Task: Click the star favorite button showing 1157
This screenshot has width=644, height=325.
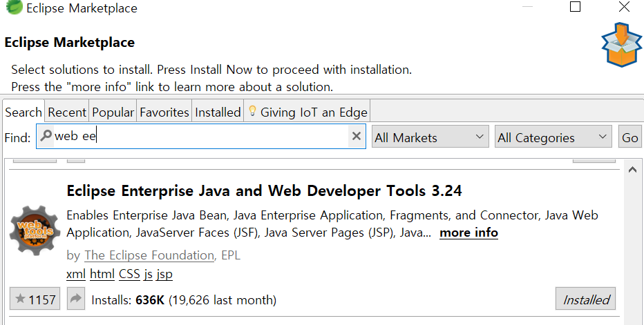Action: pyautogui.click(x=35, y=299)
